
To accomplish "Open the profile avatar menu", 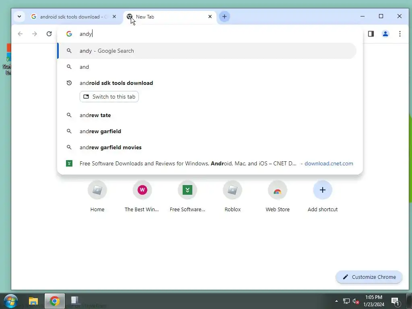I will [x=385, y=34].
